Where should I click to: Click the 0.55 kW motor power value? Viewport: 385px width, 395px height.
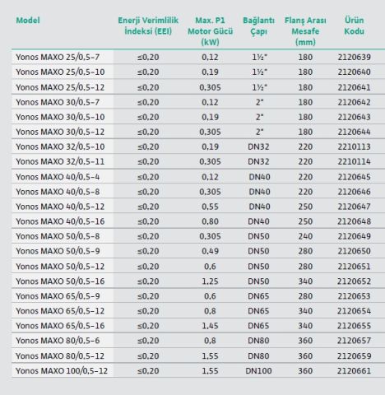coord(210,207)
